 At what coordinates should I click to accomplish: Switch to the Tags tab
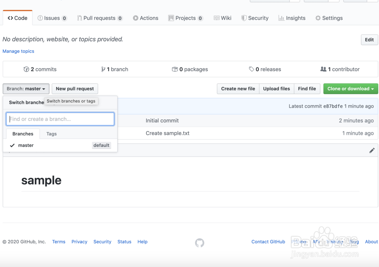(52, 134)
